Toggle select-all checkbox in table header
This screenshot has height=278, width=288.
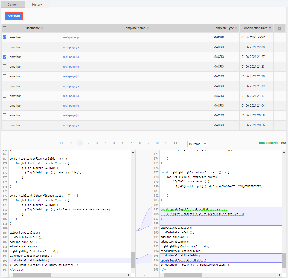(x=5, y=28)
